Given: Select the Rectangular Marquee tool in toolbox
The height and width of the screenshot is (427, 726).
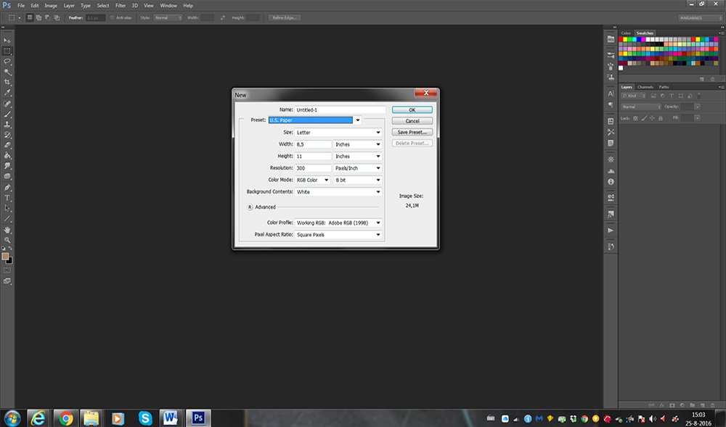Looking at the screenshot, I should (7, 51).
